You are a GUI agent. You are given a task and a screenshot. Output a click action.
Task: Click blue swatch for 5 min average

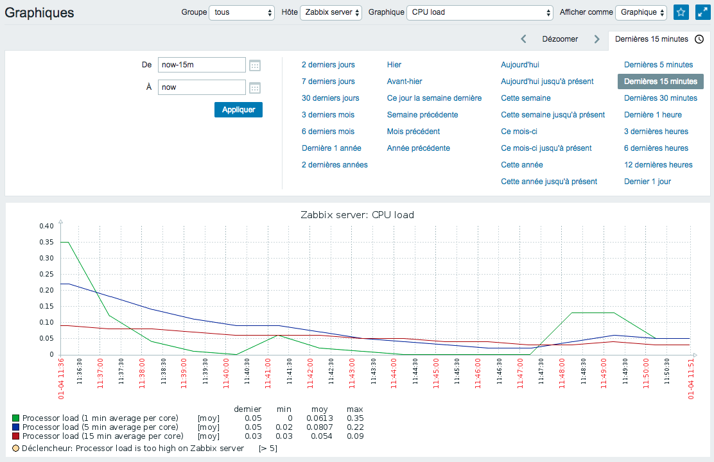point(16,427)
